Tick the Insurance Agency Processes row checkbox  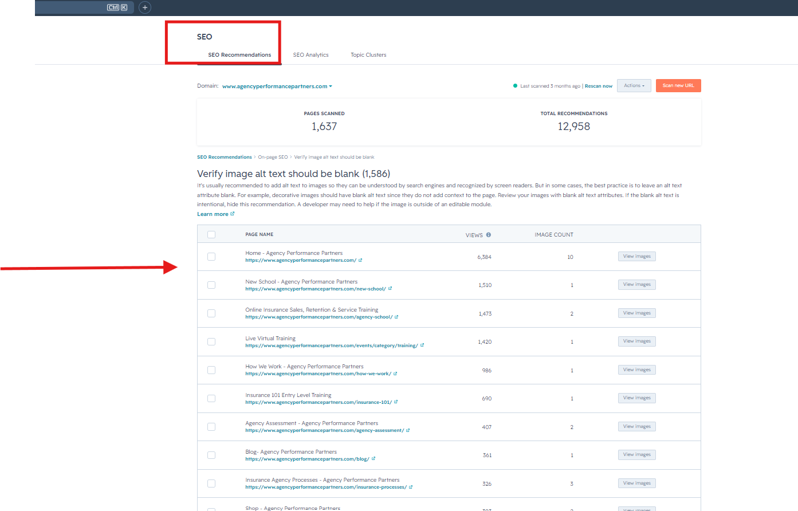coord(211,484)
